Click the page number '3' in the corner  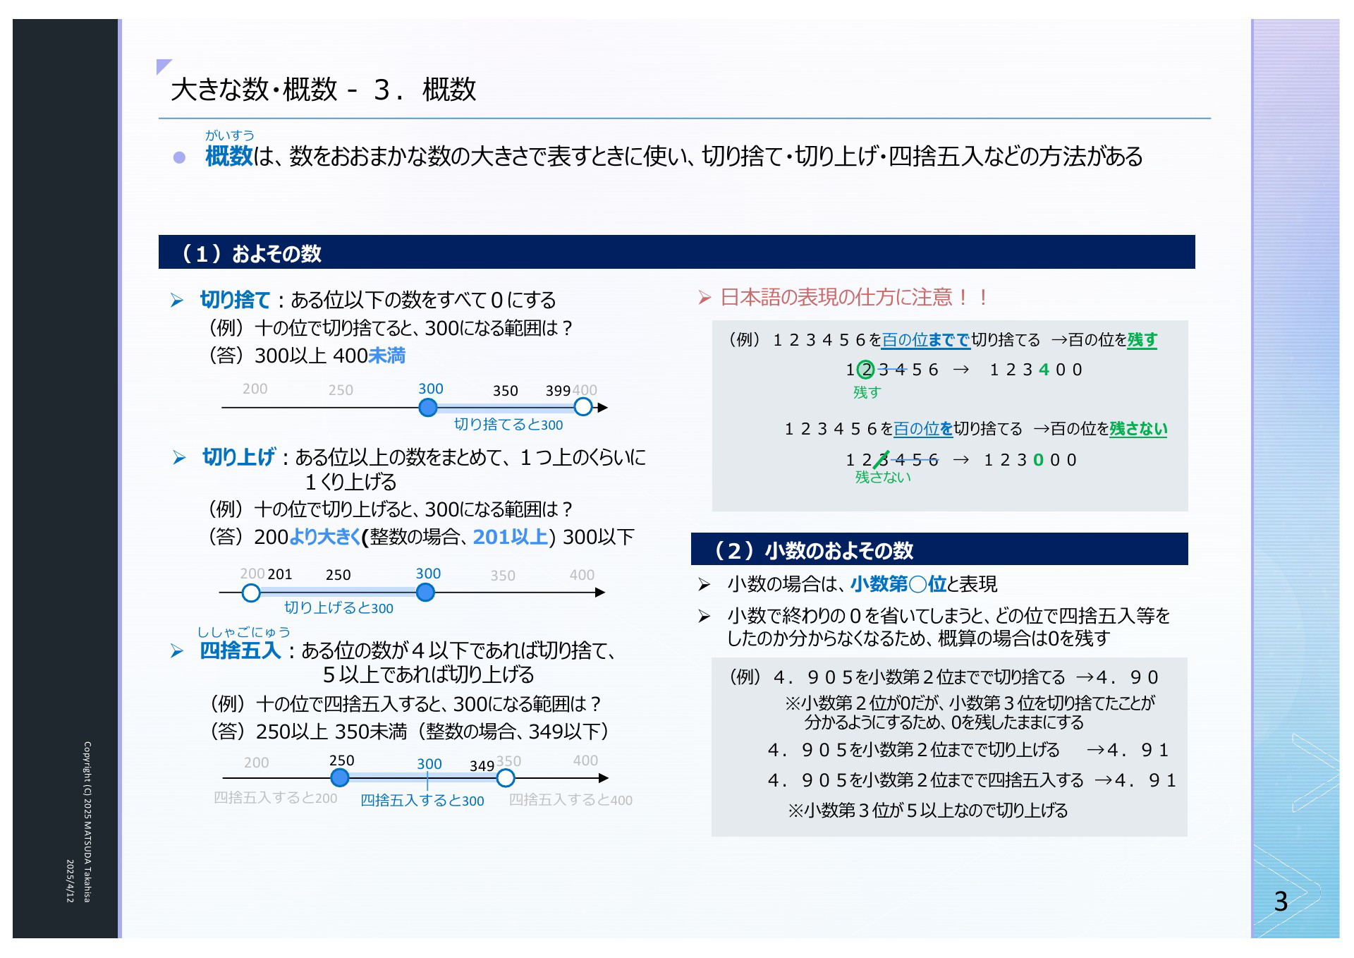[1281, 901]
